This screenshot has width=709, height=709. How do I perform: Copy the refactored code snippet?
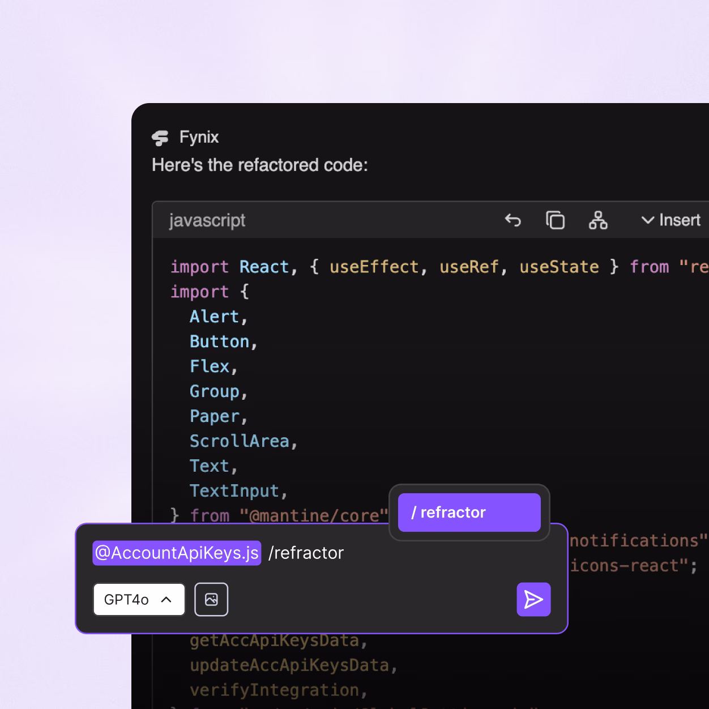point(556,220)
